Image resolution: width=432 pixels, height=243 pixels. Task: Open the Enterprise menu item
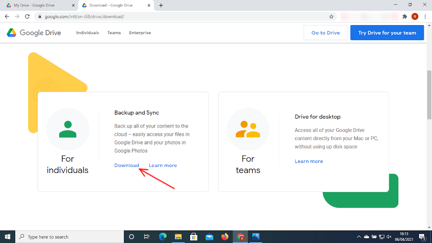tap(140, 32)
